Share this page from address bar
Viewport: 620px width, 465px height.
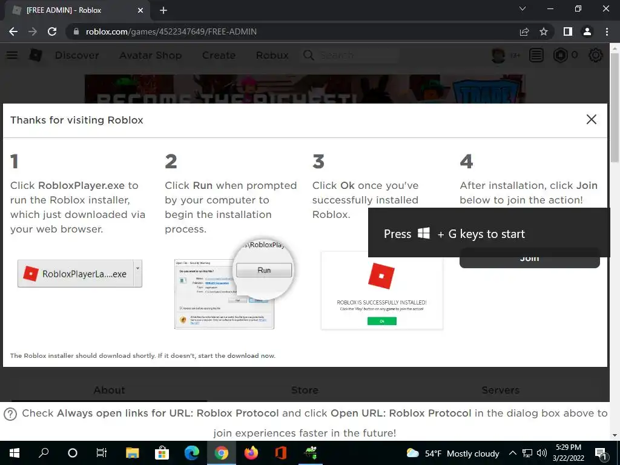click(x=524, y=31)
